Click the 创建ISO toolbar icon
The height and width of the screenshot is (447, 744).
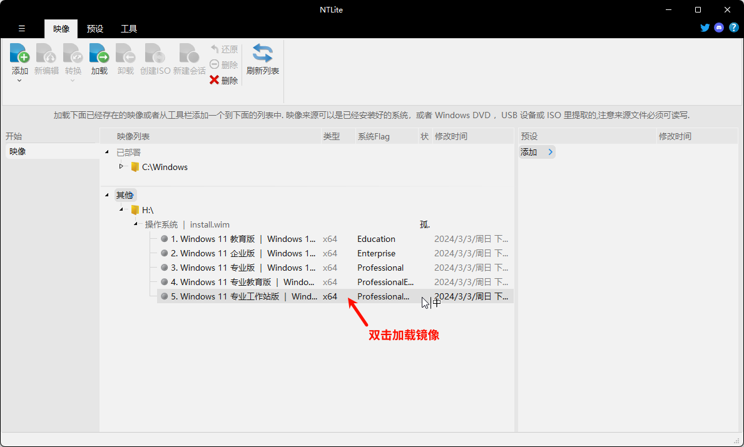(155, 53)
